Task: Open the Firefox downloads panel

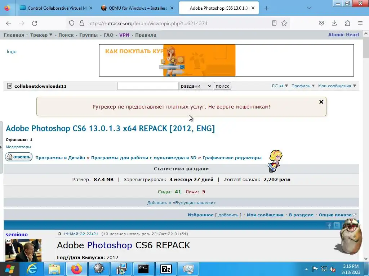Action: point(334,23)
